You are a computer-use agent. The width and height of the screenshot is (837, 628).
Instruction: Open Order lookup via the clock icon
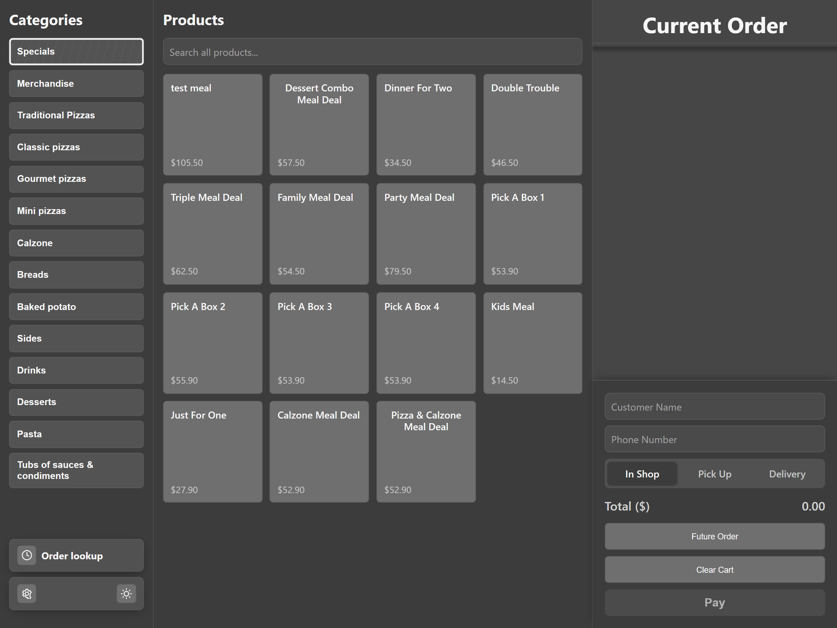(76, 555)
